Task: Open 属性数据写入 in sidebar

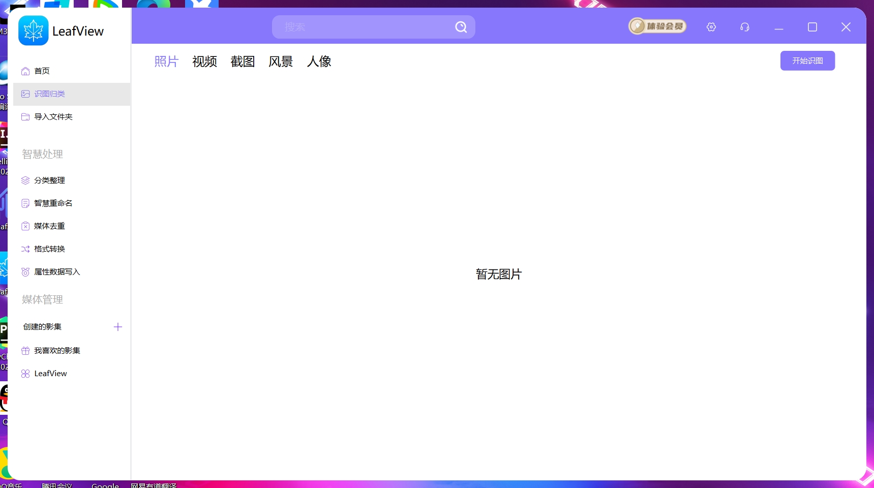Action: coord(72,272)
